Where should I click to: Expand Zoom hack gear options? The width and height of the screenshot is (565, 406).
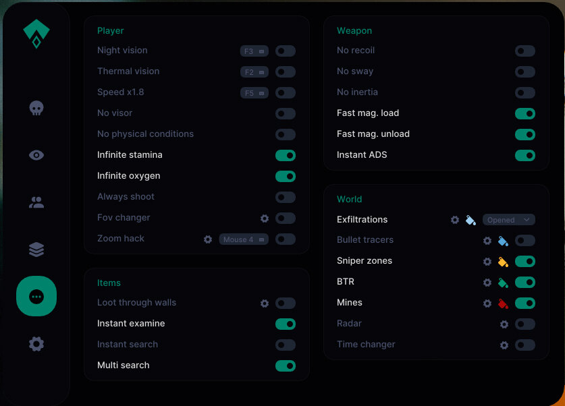tap(208, 239)
